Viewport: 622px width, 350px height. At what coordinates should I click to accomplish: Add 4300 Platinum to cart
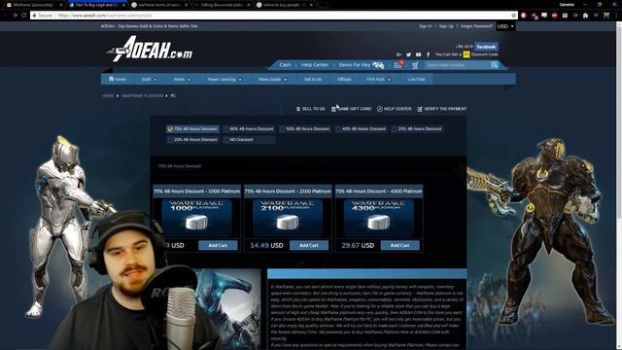coord(399,245)
